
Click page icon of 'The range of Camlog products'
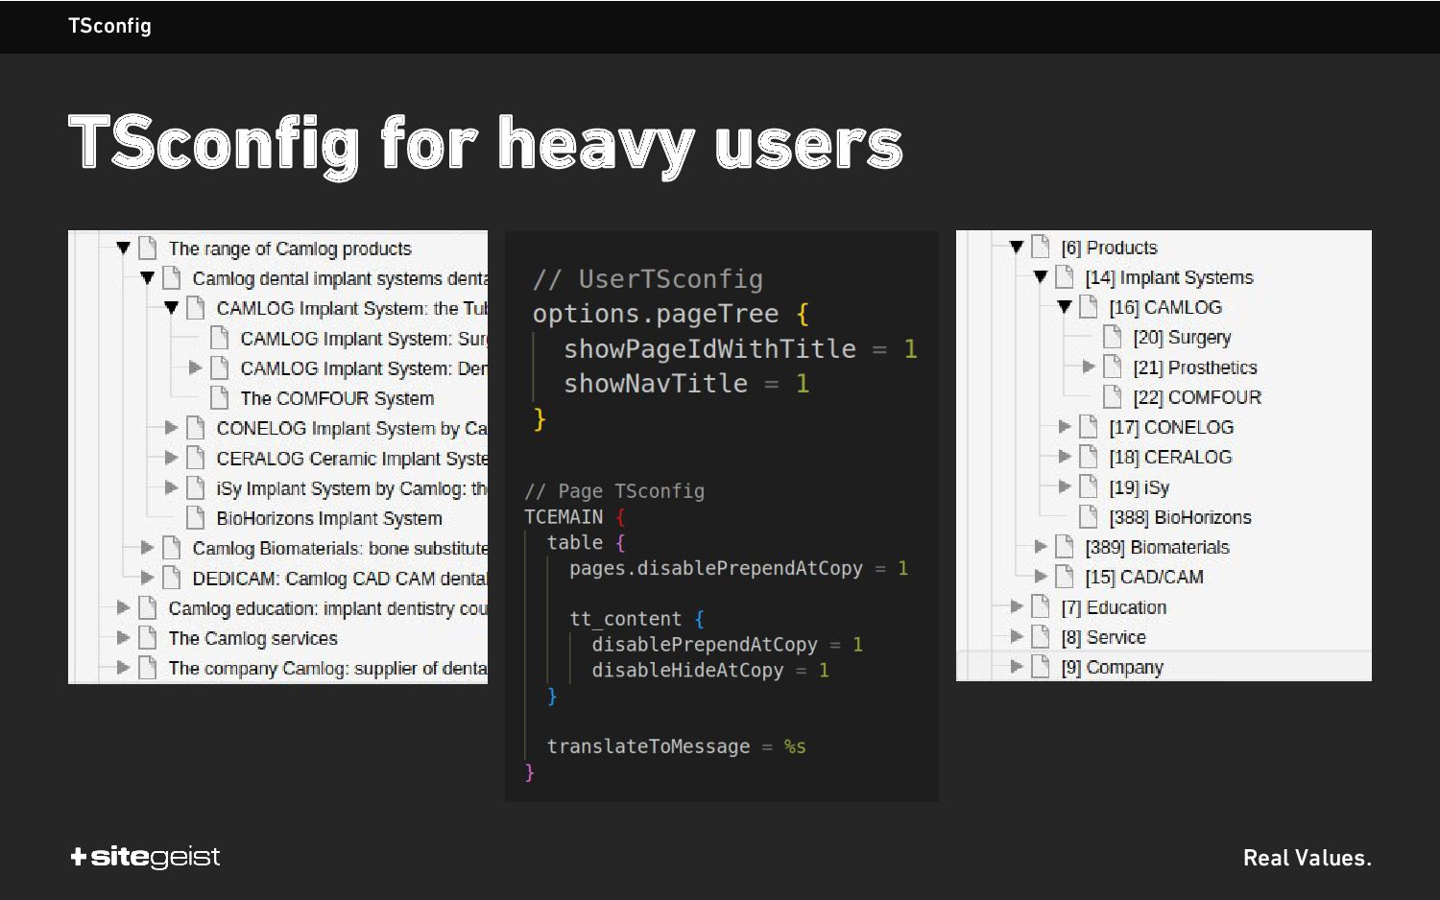coord(148,248)
